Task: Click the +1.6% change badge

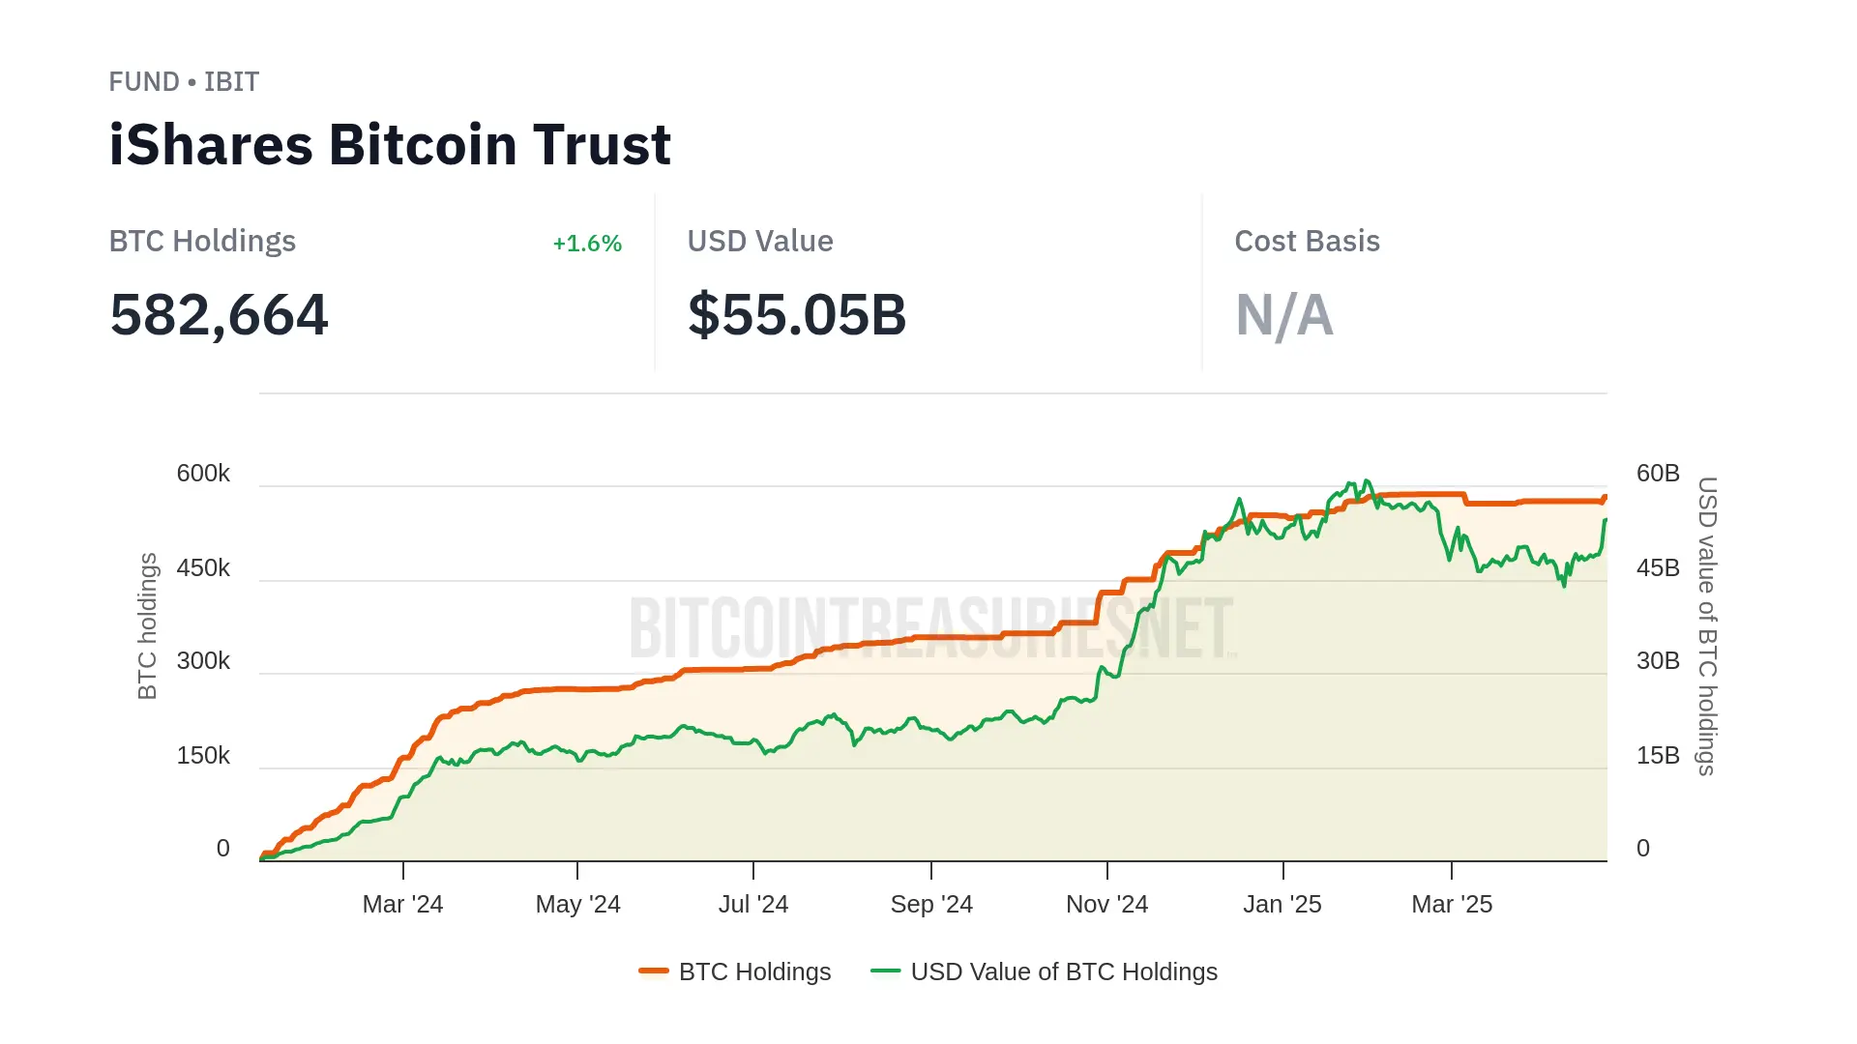Action: (587, 244)
